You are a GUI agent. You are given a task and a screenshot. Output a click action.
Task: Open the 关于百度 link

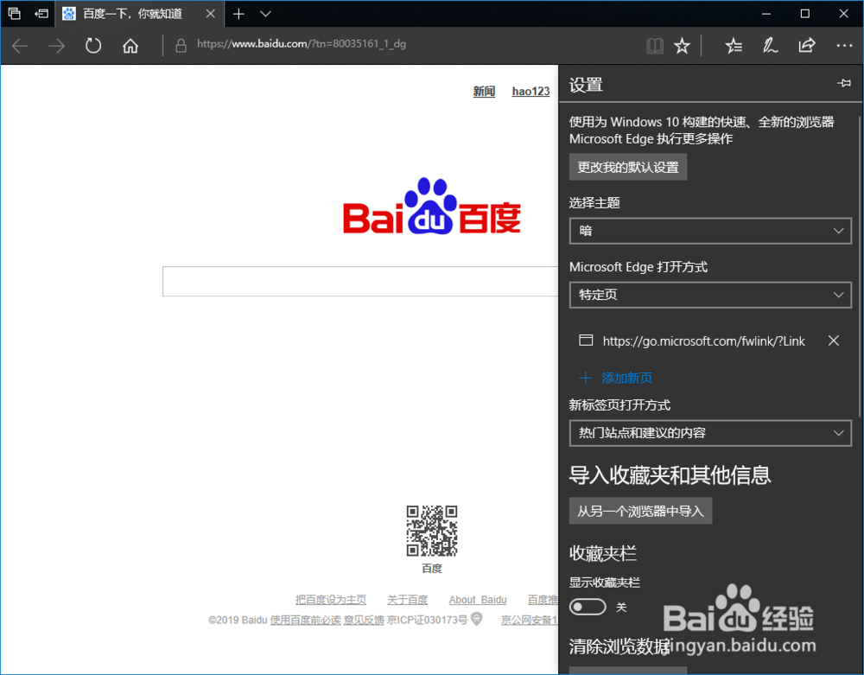click(x=407, y=600)
